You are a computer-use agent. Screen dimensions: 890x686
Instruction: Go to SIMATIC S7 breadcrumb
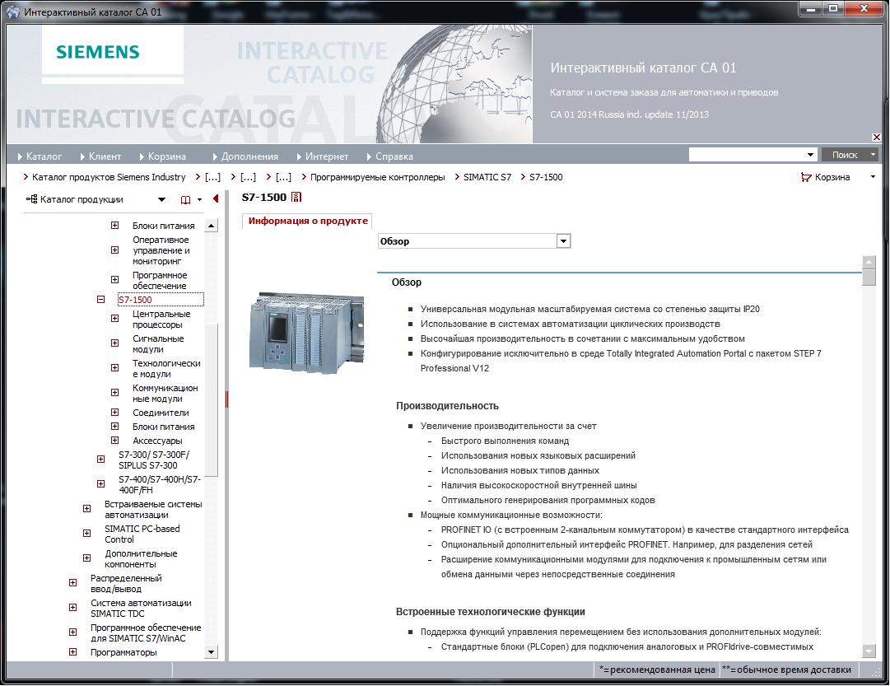pos(487,177)
